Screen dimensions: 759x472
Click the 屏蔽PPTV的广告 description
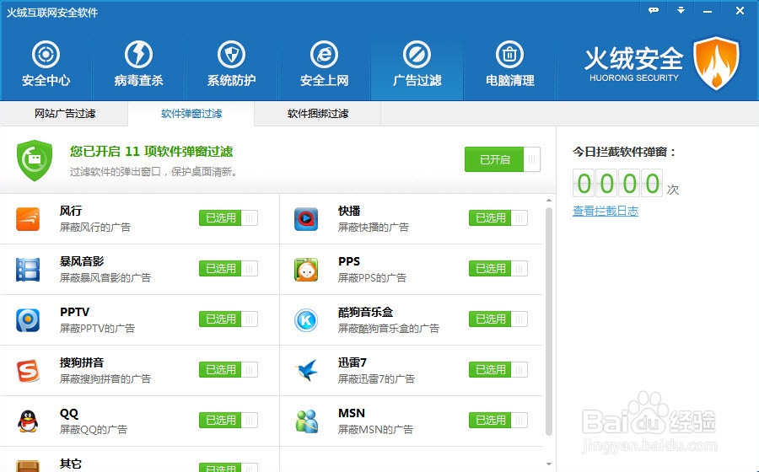97,329
